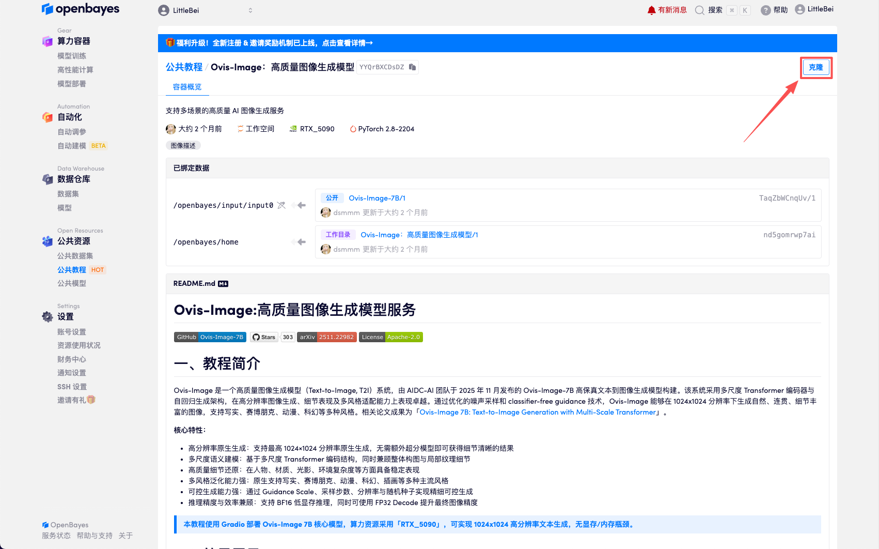The width and height of the screenshot is (879, 549).
Task: Open the new messages bell notification
Action: click(x=667, y=10)
